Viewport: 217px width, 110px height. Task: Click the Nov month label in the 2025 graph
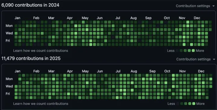[182, 71]
